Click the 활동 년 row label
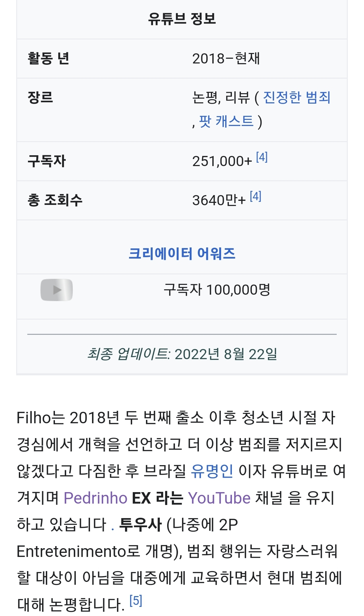This screenshot has width=364, height=616. pyautogui.click(x=49, y=58)
